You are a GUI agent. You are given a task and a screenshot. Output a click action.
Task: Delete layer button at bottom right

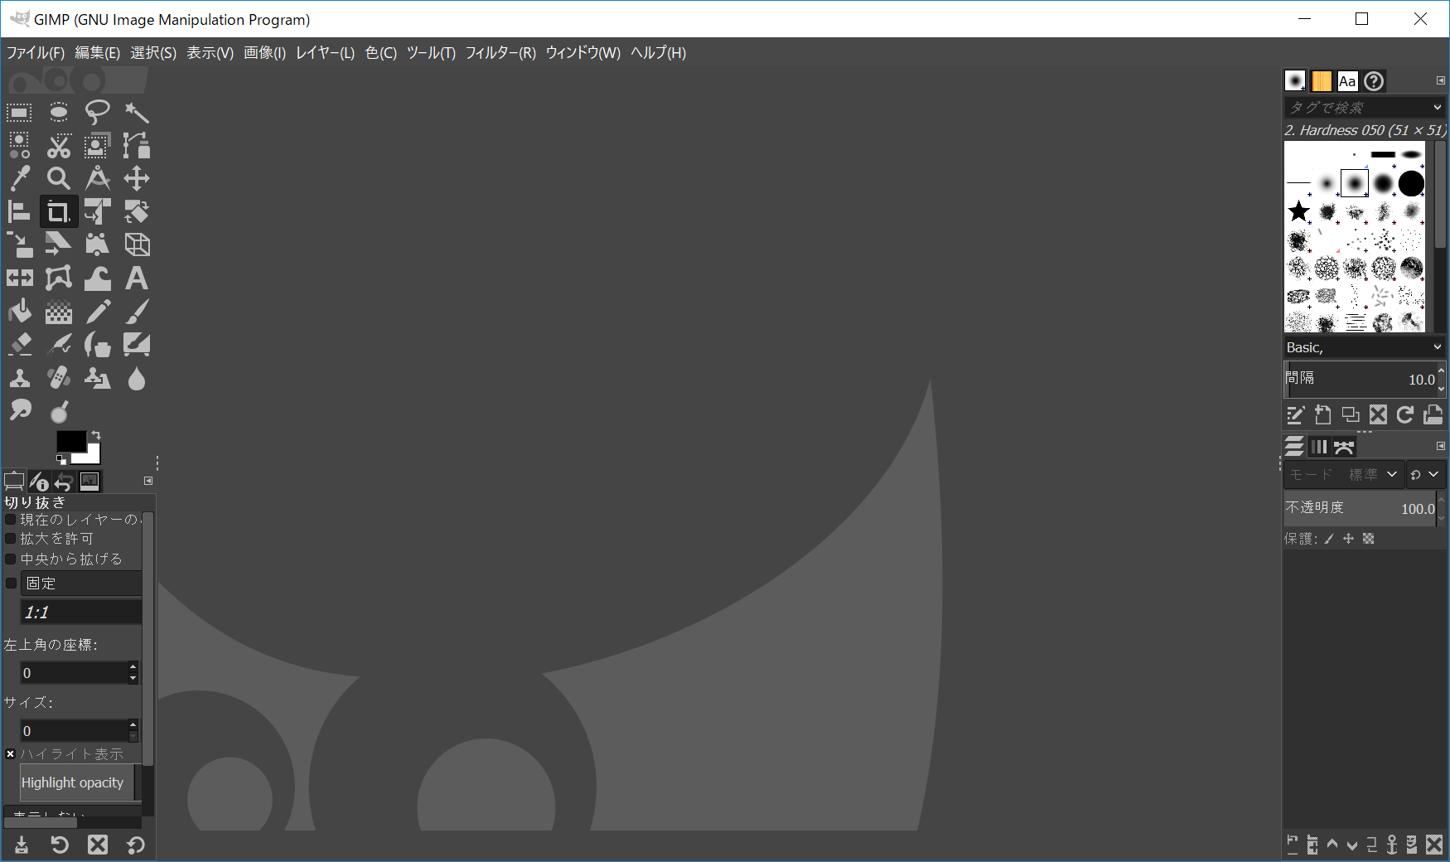click(x=1434, y=845)
